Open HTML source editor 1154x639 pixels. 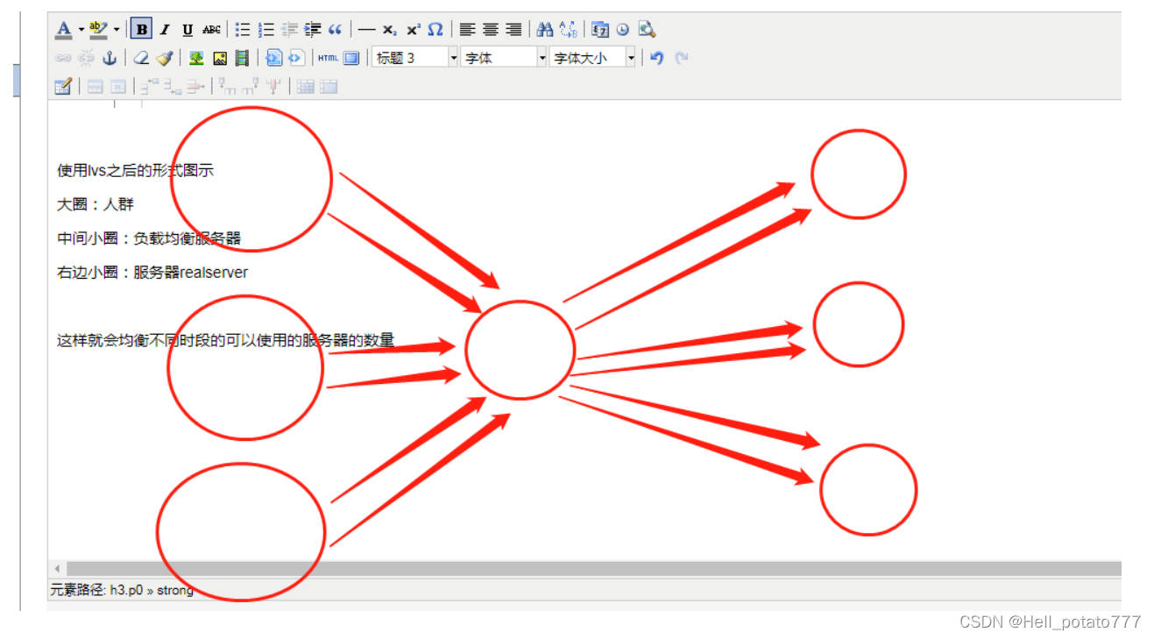click(x=328, y=59)
